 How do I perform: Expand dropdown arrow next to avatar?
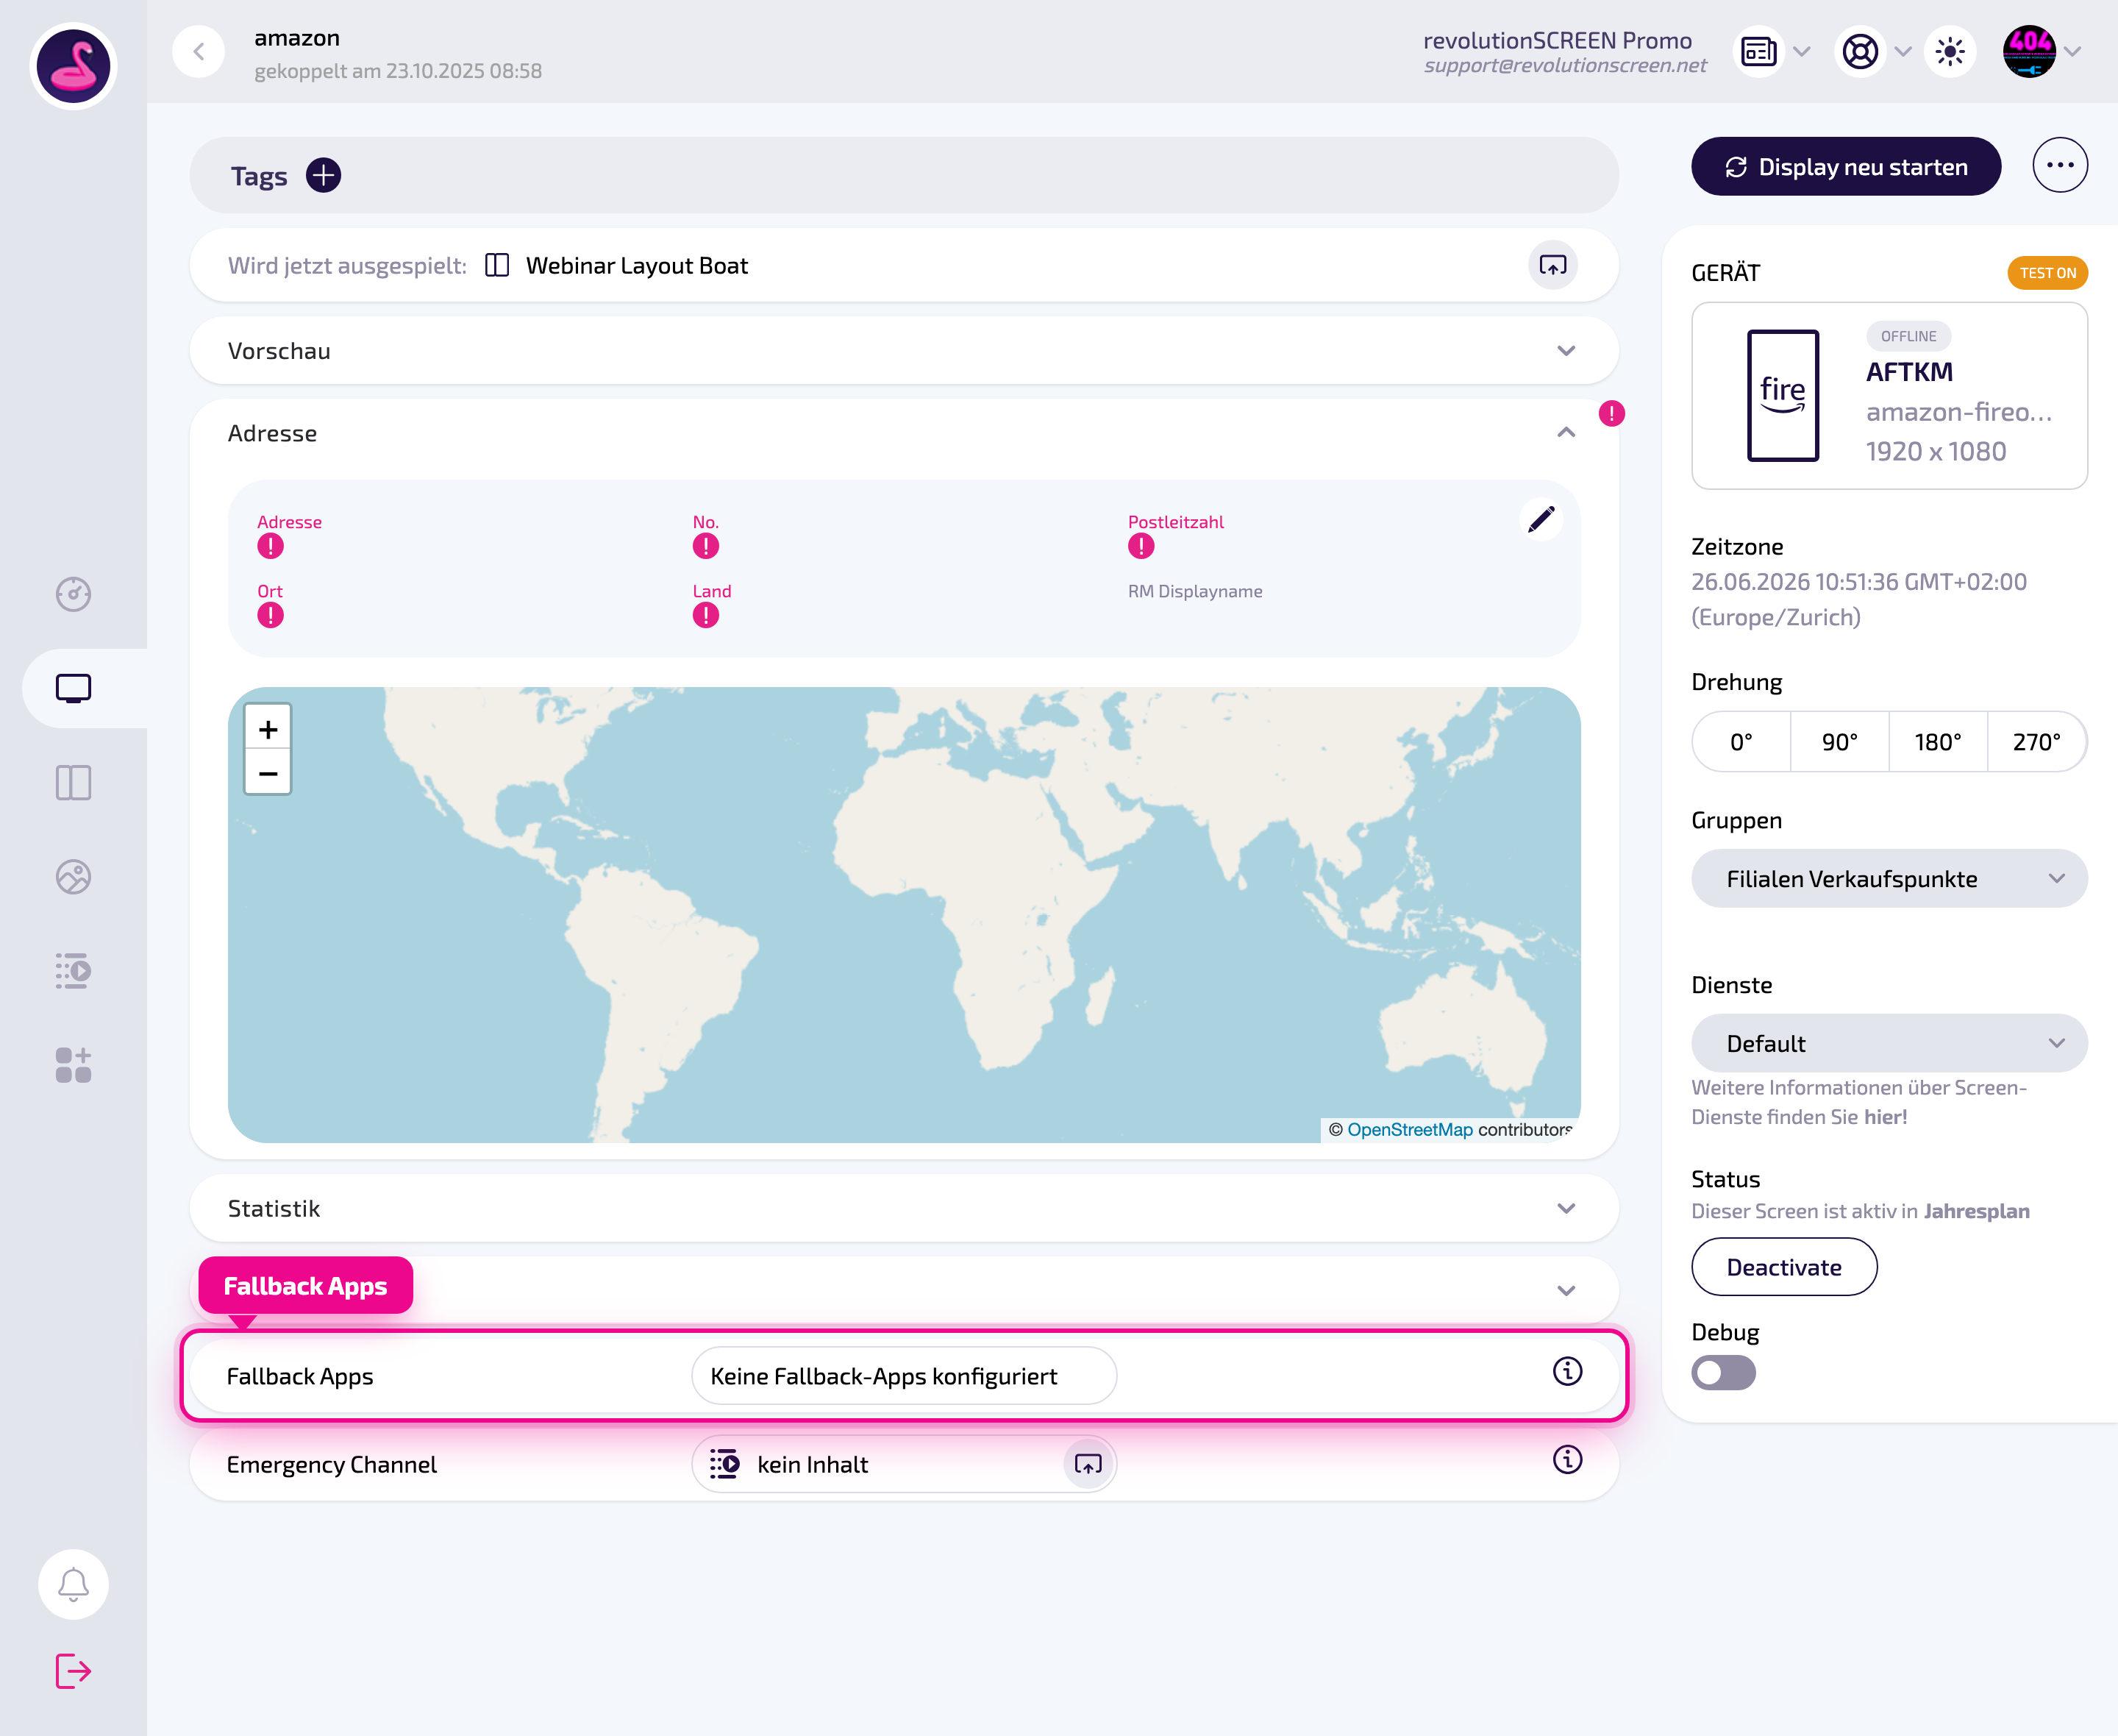(2073, 52)
